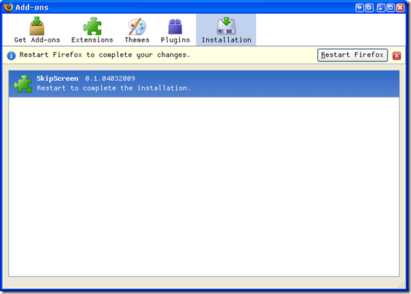The height and width of the screenshot is (294, 411).
Task: Switch to the Plugins tab label
Action: click(175, 39)
